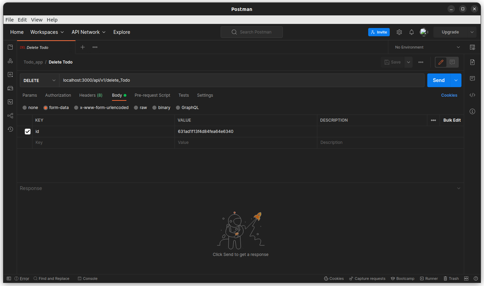484x286 pixels.
Task: Open the APIs sidebar icon
Action: coord(10,61)
